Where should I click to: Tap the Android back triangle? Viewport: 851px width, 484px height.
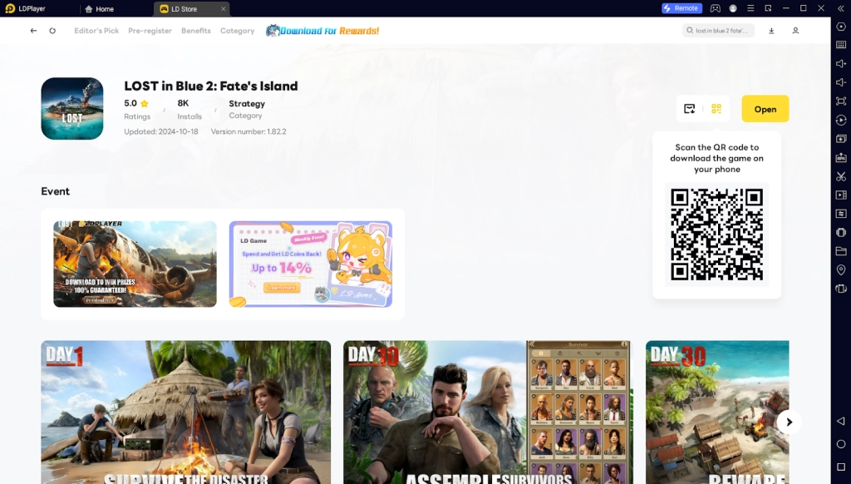(841, 421)
